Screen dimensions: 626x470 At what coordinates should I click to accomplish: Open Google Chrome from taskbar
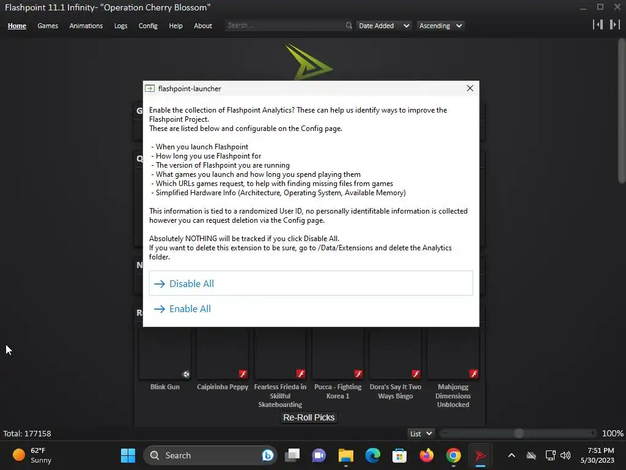(453, 455)
